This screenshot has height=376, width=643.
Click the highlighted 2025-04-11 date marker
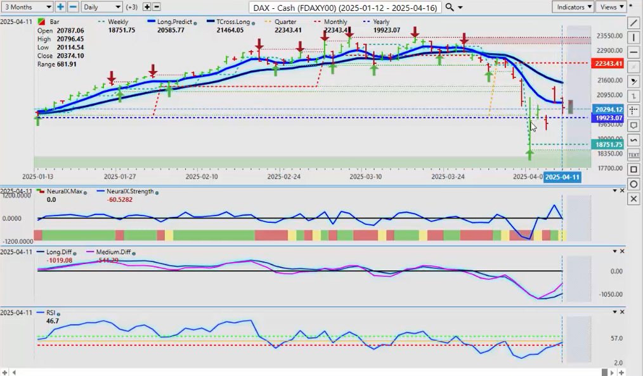pos(562,177)
